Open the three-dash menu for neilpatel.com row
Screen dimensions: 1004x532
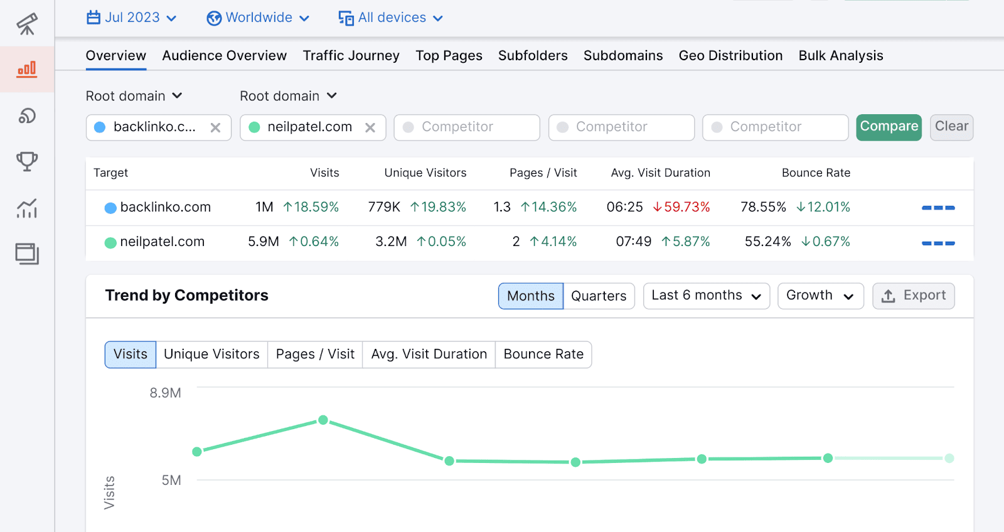tap(938, 243)
